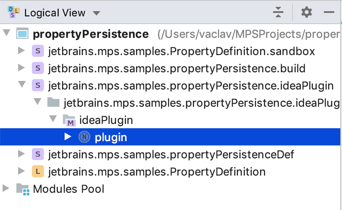
Task: Click the plugin root node icon
Action: pyautogui.click(x=84, y=137)
